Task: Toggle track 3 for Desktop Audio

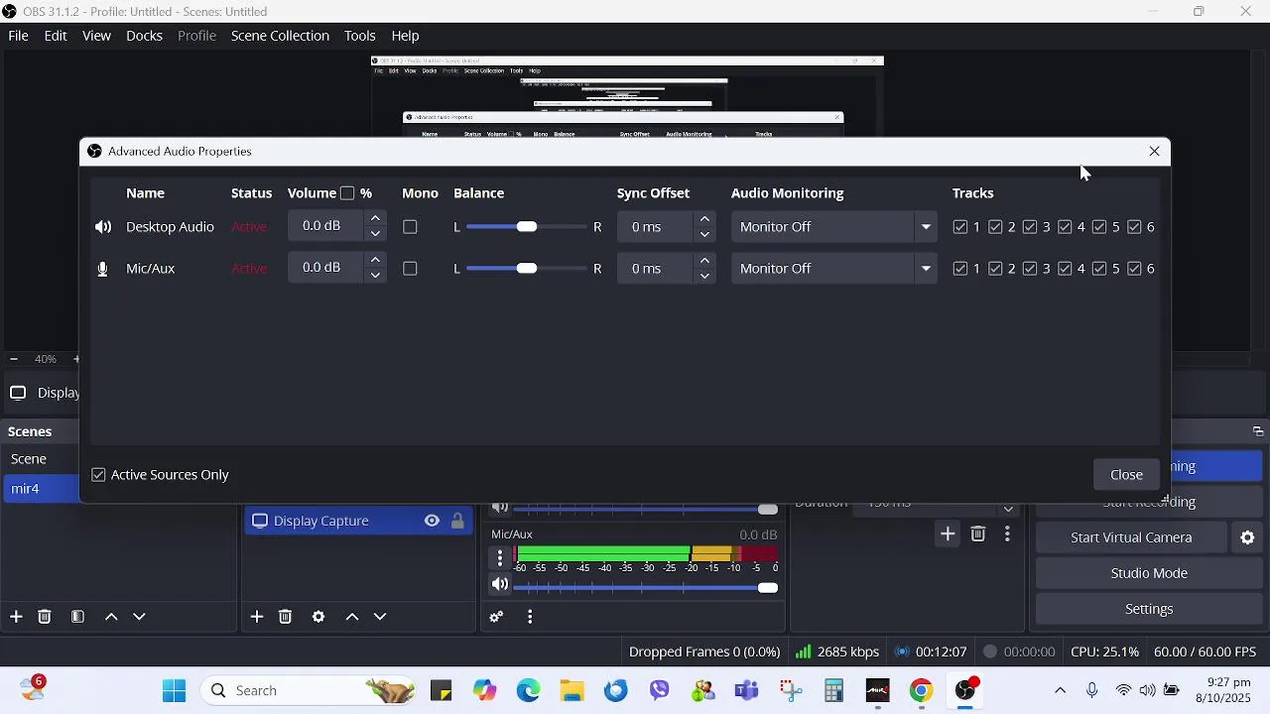Action: [1030, 227]
